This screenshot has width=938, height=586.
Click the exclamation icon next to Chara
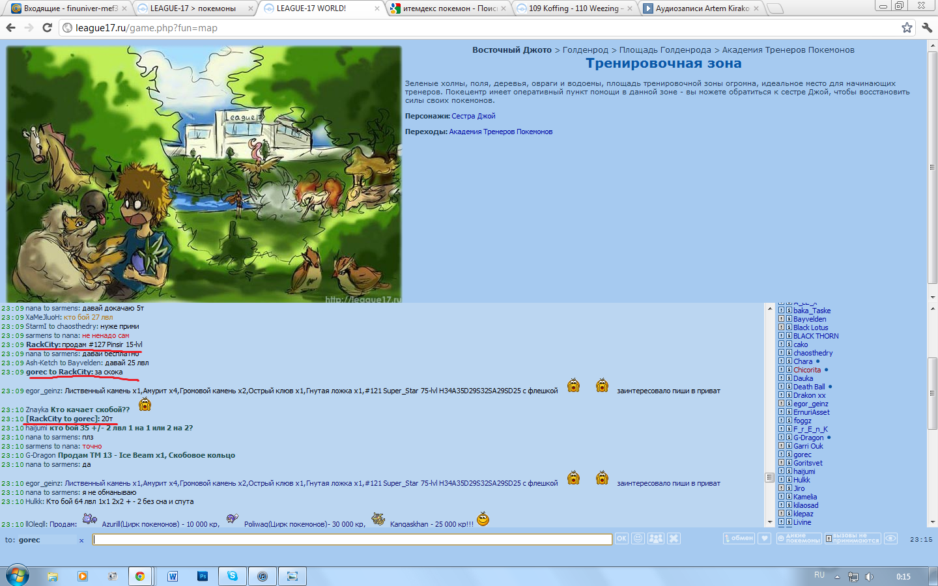pos(781,361)
